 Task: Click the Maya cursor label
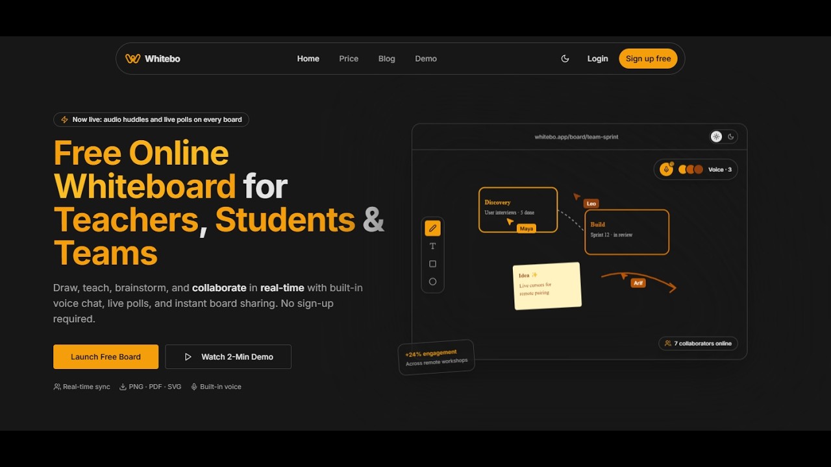click(x=527, y=228)
